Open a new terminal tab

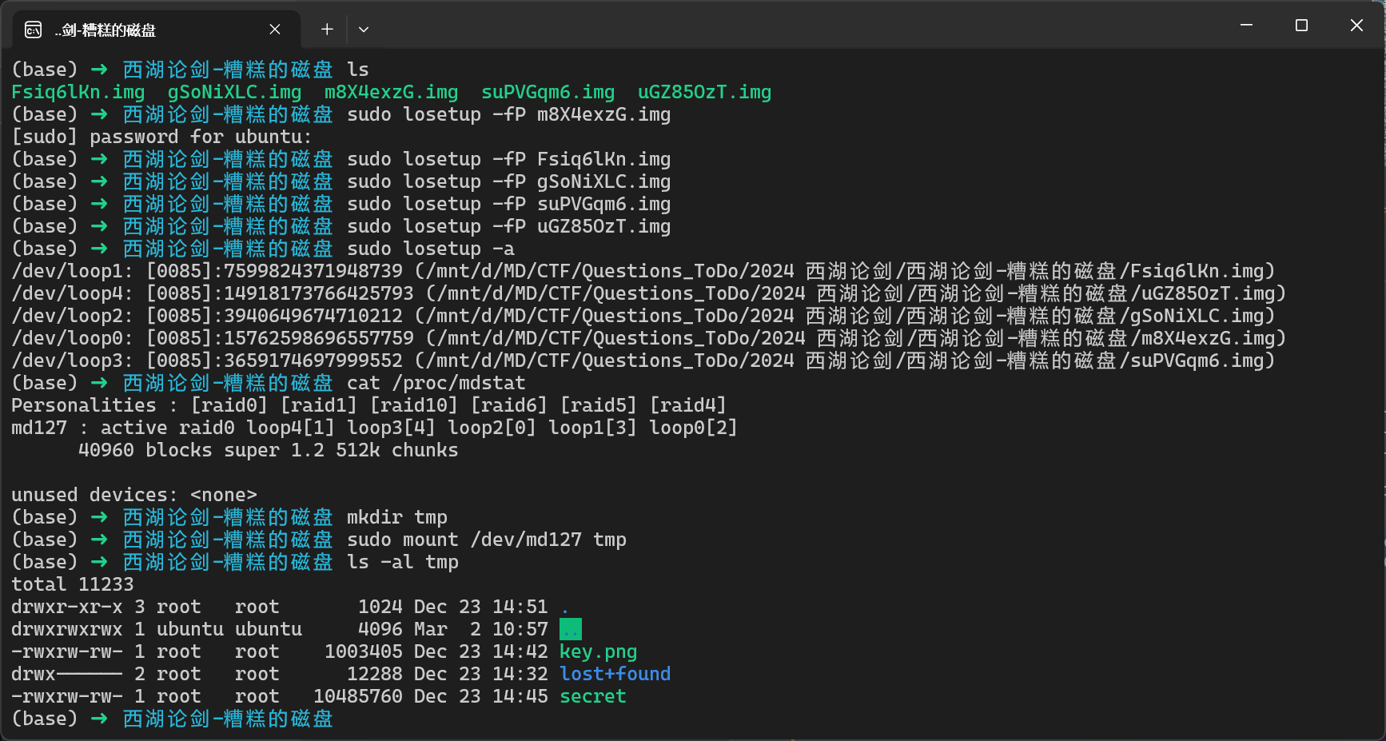pos(327,30)
